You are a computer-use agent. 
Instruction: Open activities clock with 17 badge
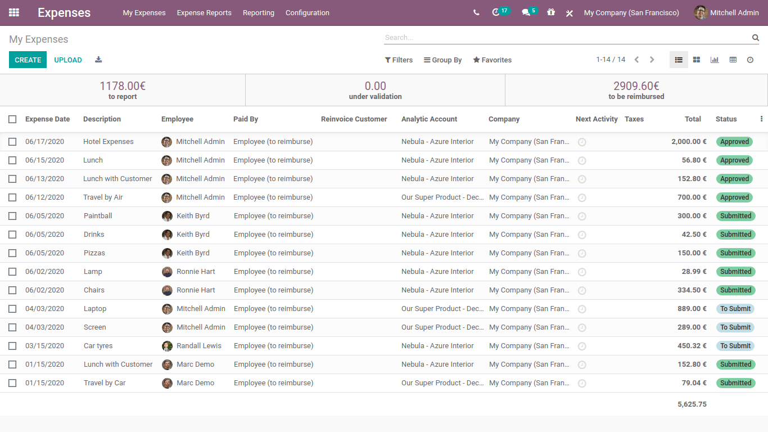coord(500,12)
